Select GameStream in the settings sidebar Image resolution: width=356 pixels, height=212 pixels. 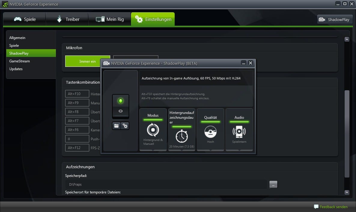pyautogui.click(x=20, y=61)
